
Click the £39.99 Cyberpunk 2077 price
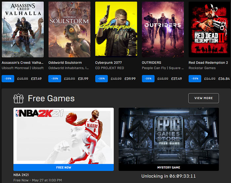point(130,79)
